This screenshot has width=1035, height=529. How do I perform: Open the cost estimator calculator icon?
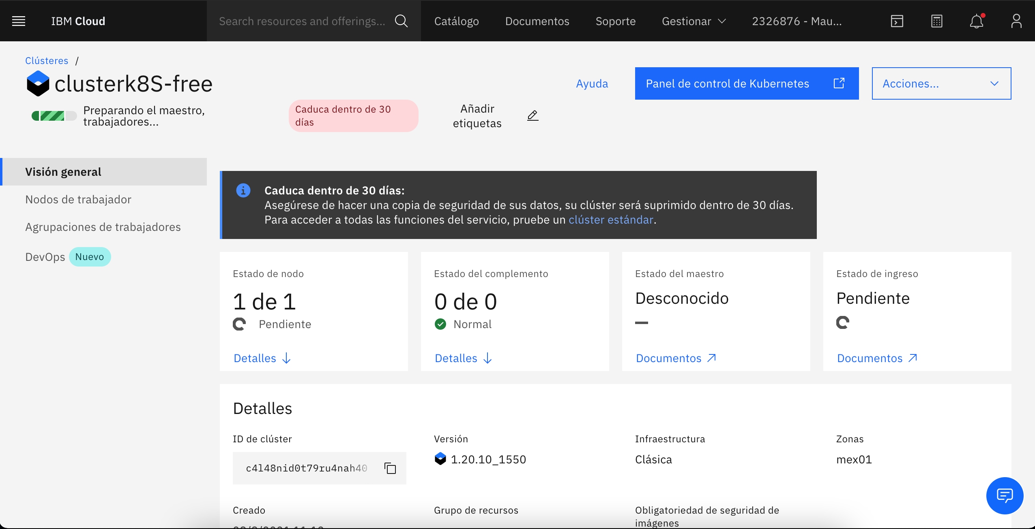[x=936, y=21]
